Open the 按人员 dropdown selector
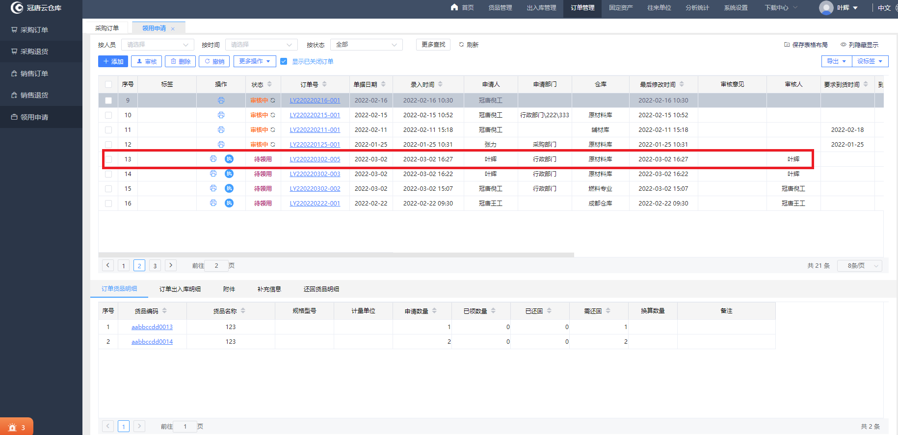The image size is (898, 435). point(158,45)
